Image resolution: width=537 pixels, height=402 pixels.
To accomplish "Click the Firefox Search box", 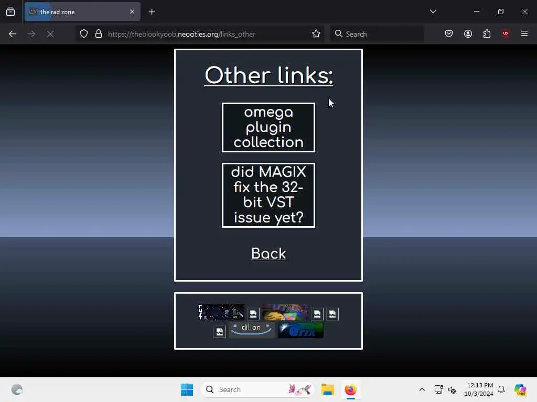I will point(377,34).
